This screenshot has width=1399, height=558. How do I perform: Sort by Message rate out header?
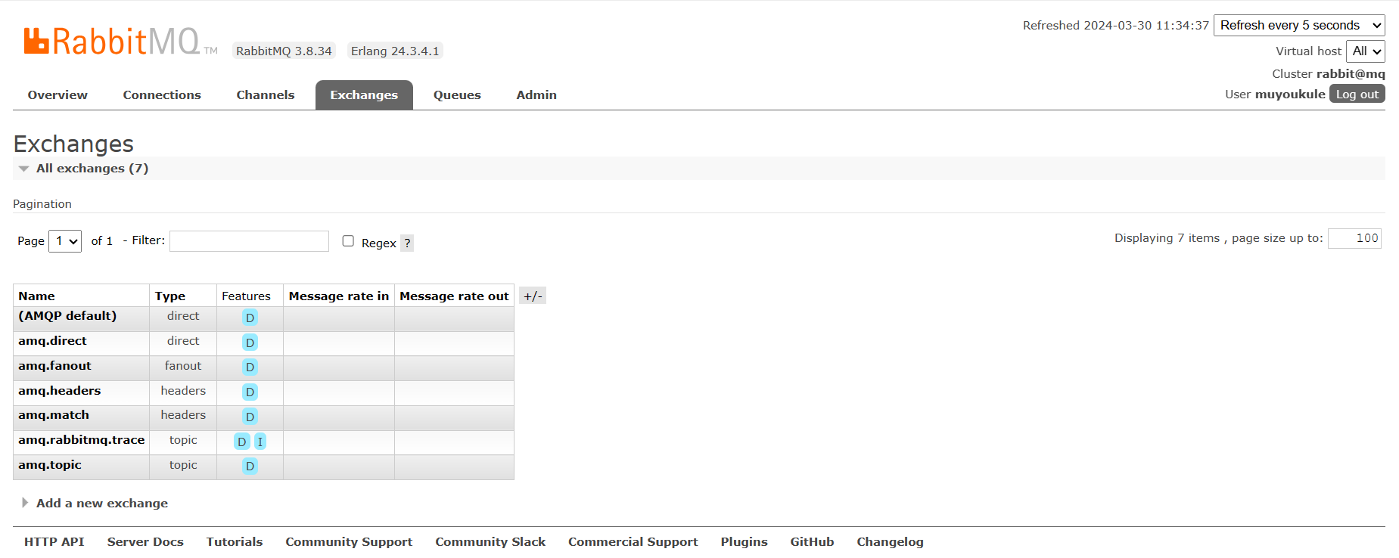[x=454, y=296]
